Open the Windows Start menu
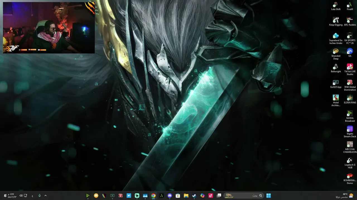The width and height of the screenshot is (357, 200). [268, 196]
